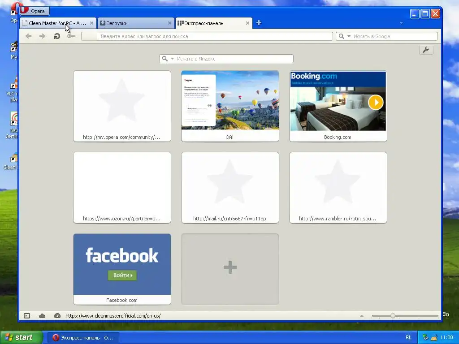Open the ozon.ru Speed Dial tile
459x344 pixels.
pos(122,188)
